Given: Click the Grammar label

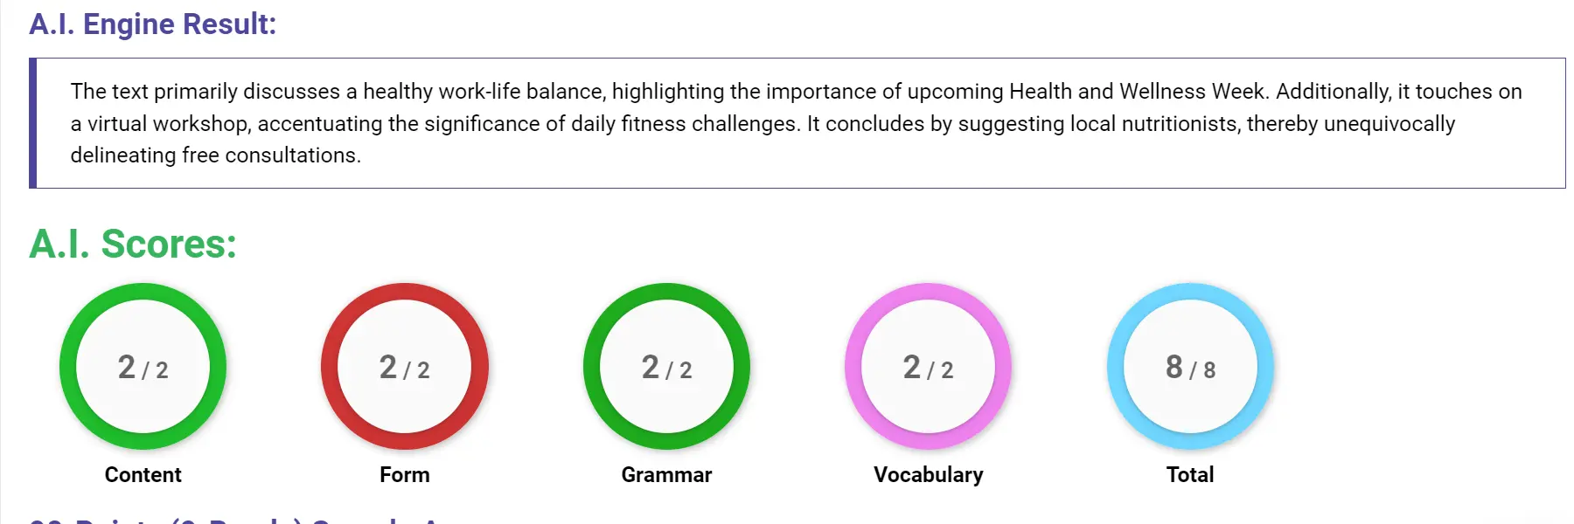Looking at the screenshot, I should pyautogui.click(x=667, y=474).
